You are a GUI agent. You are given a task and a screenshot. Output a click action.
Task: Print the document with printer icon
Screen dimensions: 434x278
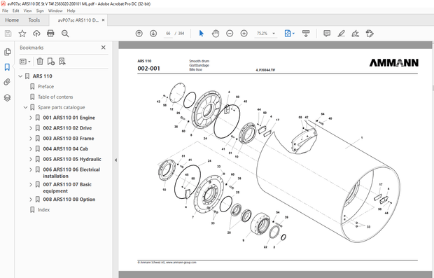coord(50,34)
